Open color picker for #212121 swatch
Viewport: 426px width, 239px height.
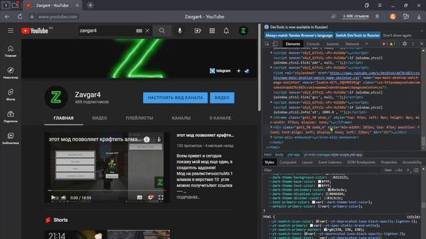click(331, 177)
